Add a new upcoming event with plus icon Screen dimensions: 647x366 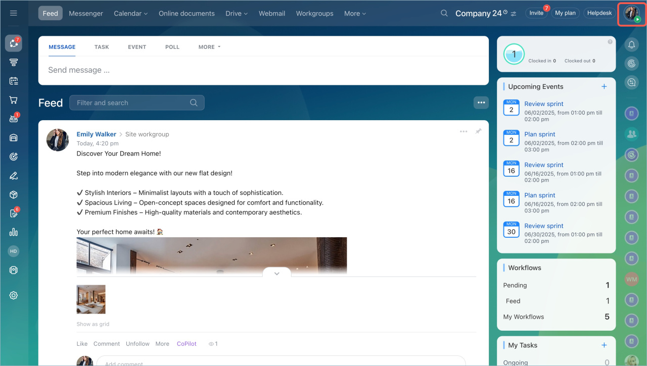pyautogui.click(x=604, y=87)
